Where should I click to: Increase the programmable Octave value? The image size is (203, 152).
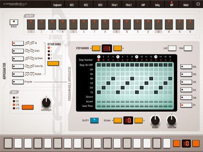pyautogui.click(x=139, y=120)
